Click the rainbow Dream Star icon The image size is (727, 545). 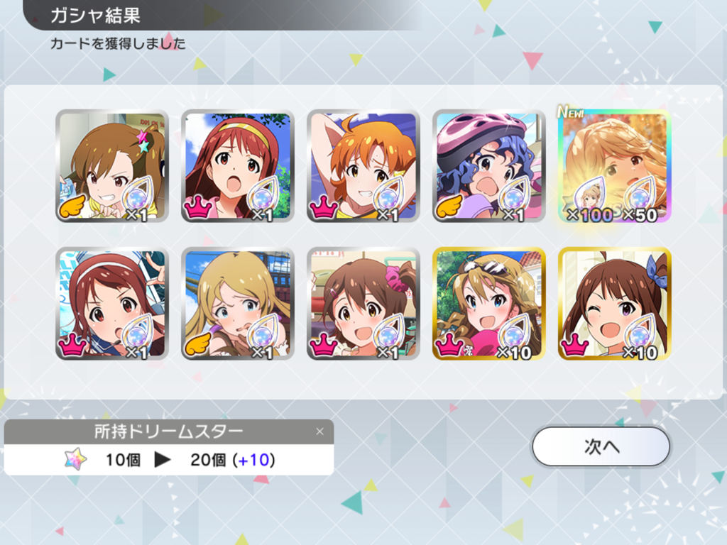pyautogui.click(x=75, y=459)
